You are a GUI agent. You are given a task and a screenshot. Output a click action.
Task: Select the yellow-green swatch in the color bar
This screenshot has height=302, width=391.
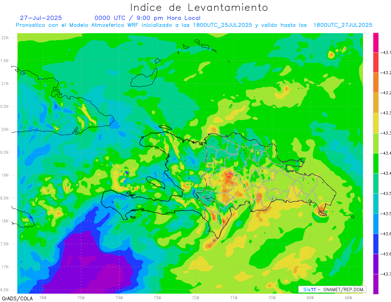point(376,143)
